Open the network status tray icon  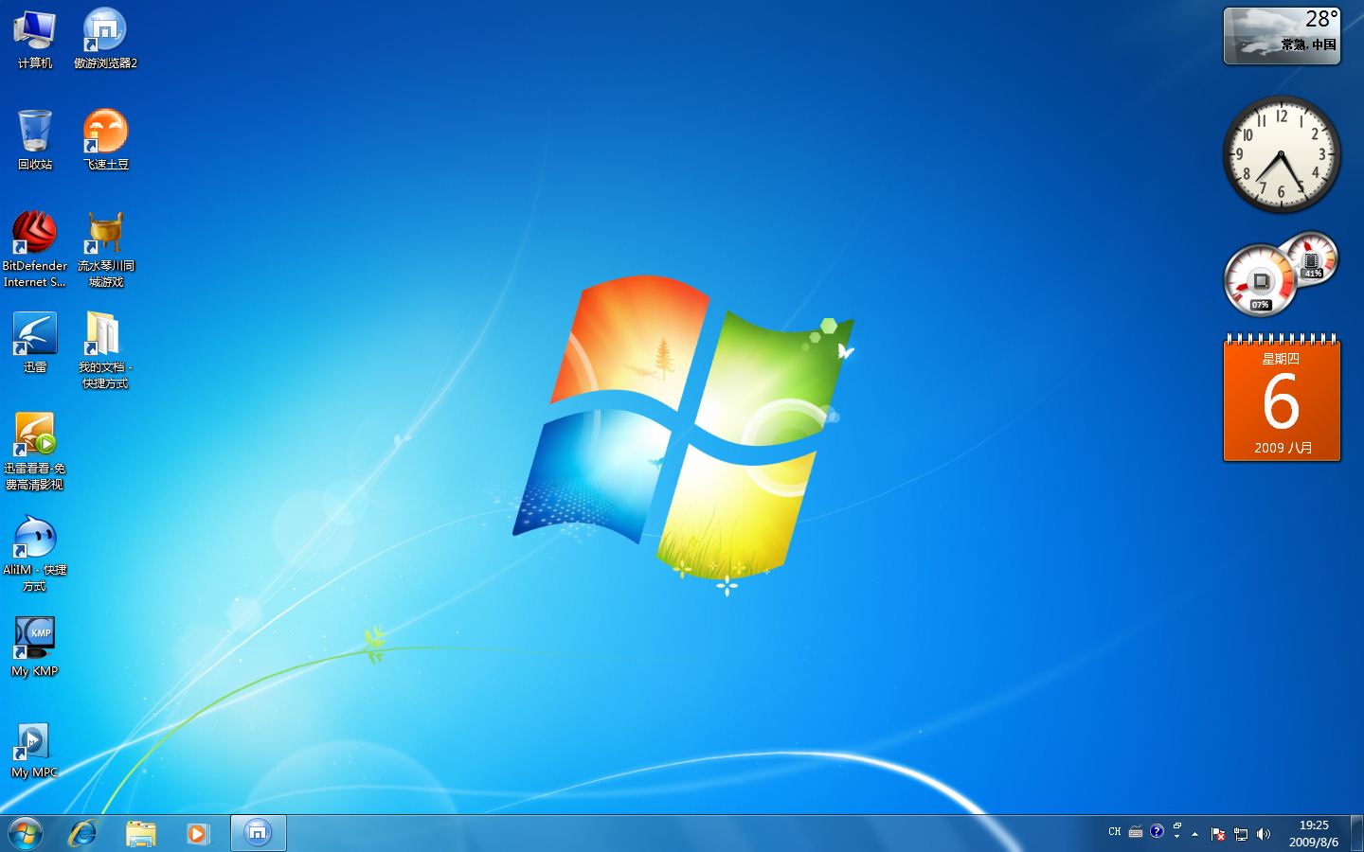[x=1241, y=834]
